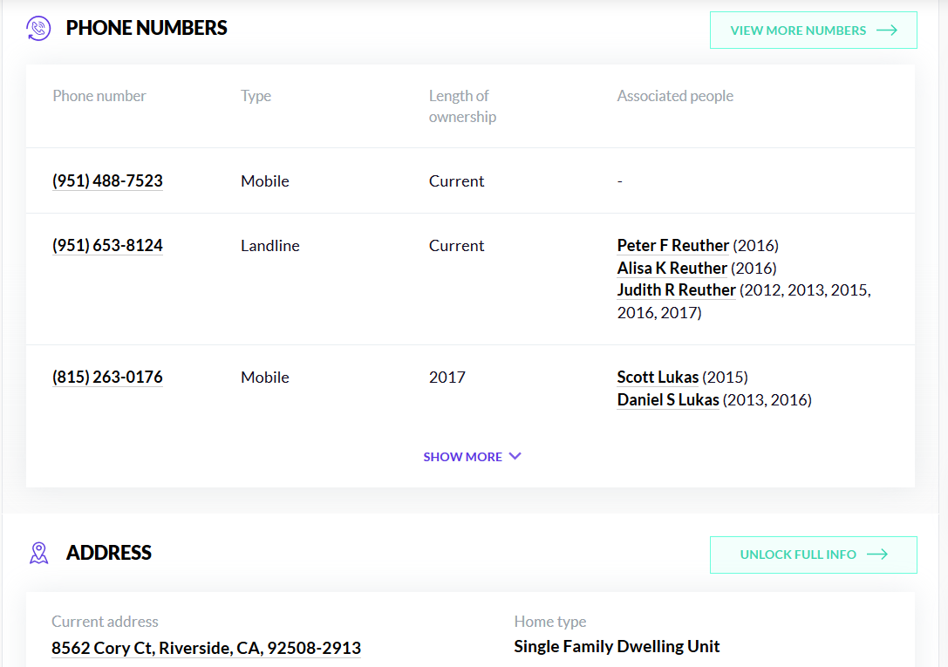This screenshot has height=667, width=948.
Task: View Alisa K Reuther's profile
Action: click(x=672, y=268)
